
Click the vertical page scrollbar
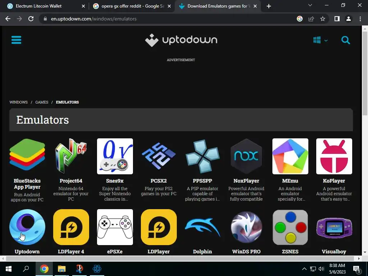[365, 73]
